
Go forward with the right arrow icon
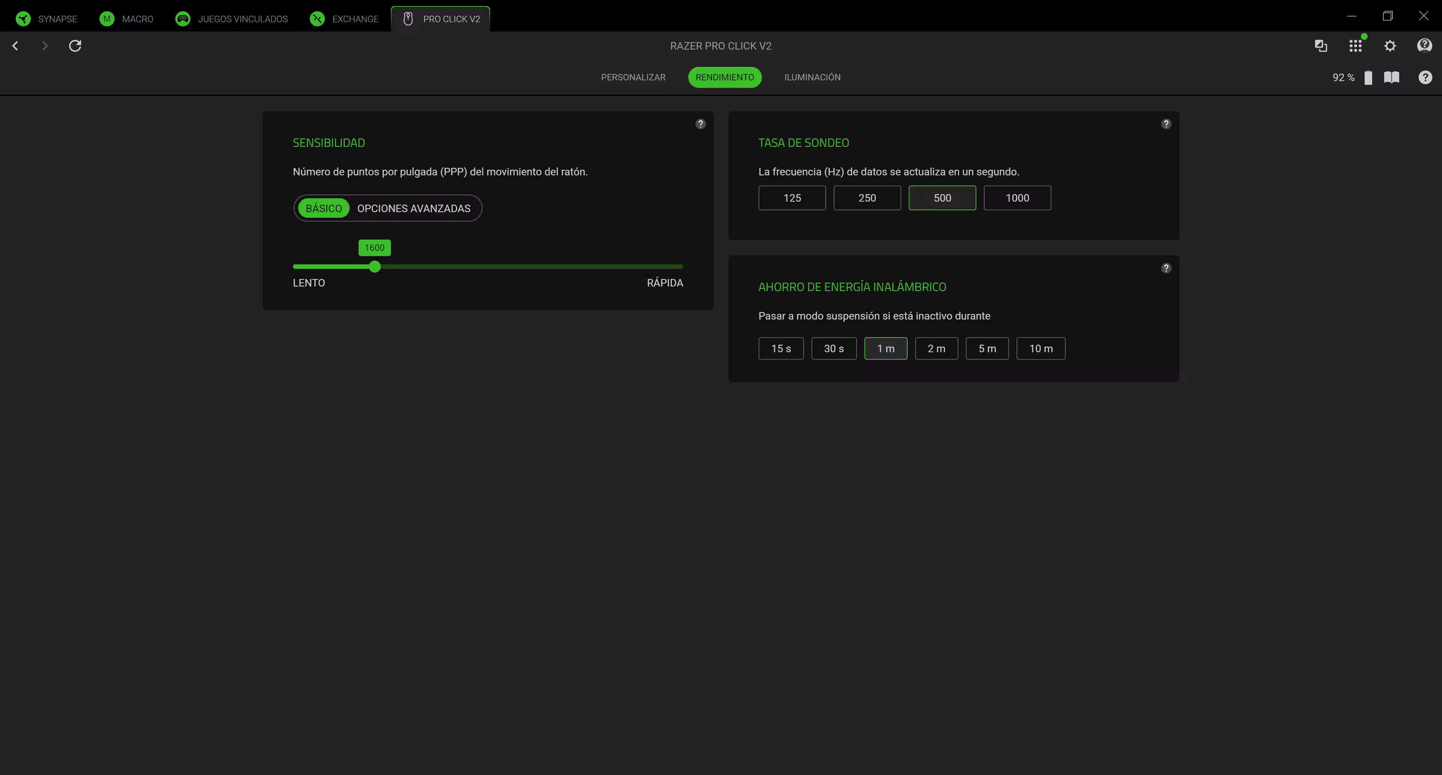point(45,46)
